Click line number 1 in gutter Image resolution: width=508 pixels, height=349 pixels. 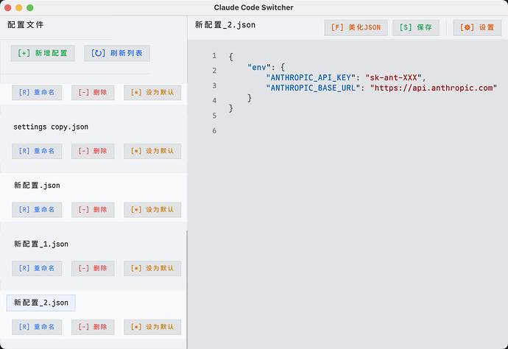(214, 56)
